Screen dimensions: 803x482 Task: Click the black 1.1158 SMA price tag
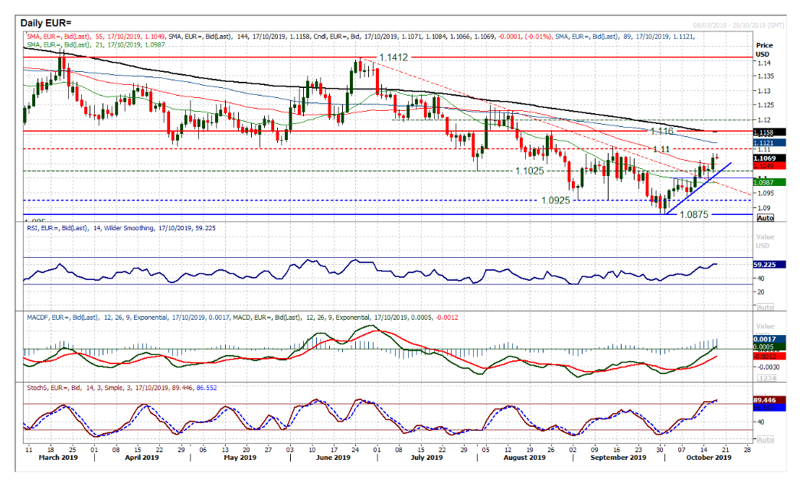(x=765, y=132)
